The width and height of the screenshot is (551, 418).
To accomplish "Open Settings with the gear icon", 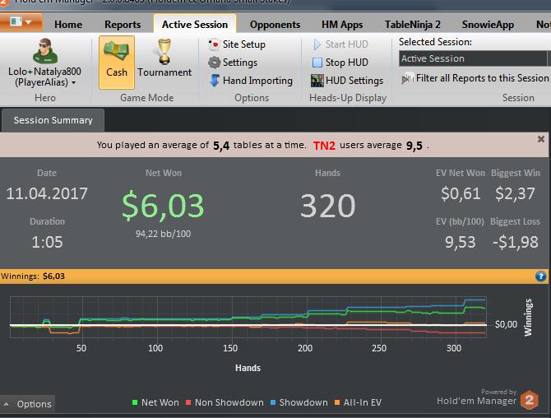I will point(214,63).
